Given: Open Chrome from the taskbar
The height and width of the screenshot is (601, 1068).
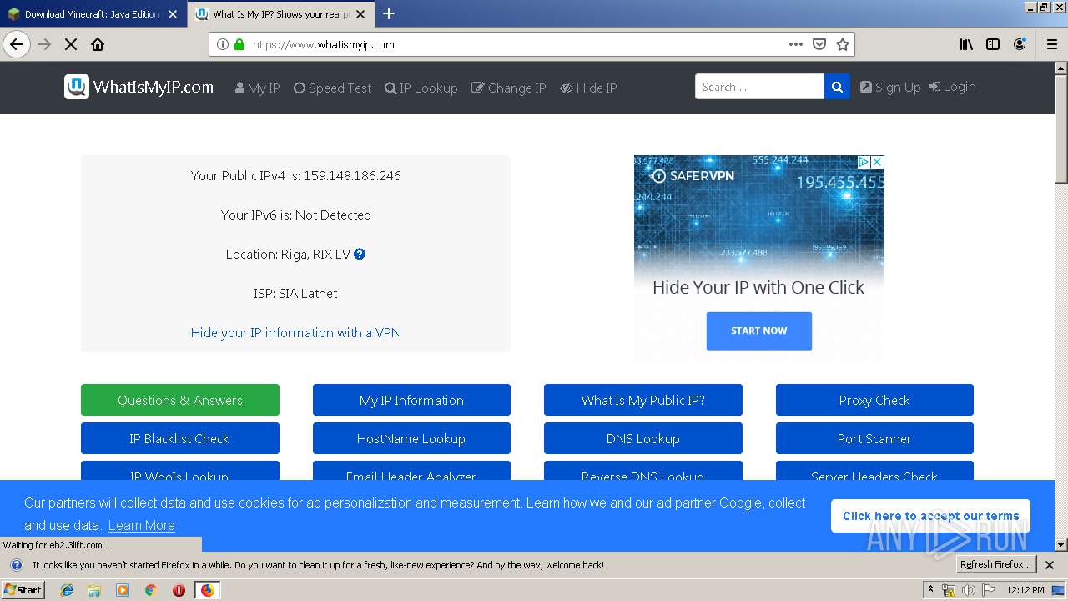Looking at the screenshot, I should [150, 590].
